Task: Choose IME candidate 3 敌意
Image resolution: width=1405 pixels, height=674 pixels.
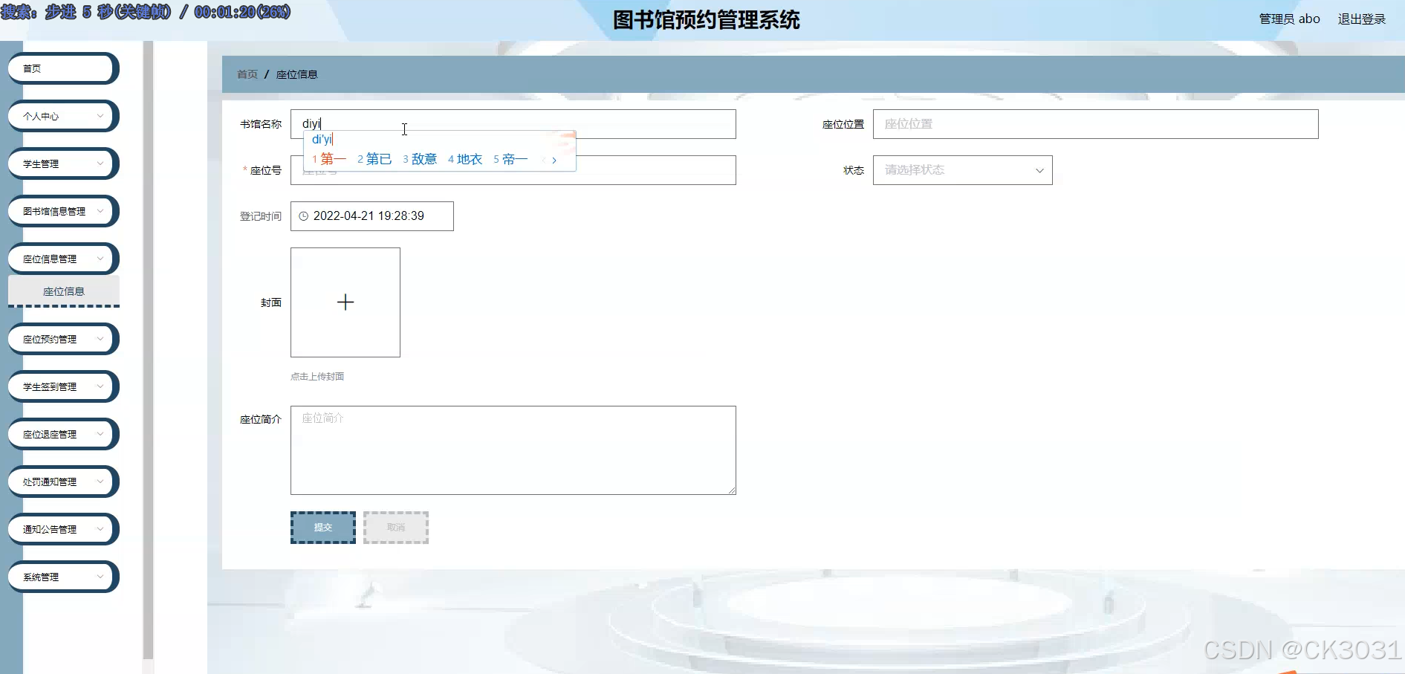Action: coord(420,159)
